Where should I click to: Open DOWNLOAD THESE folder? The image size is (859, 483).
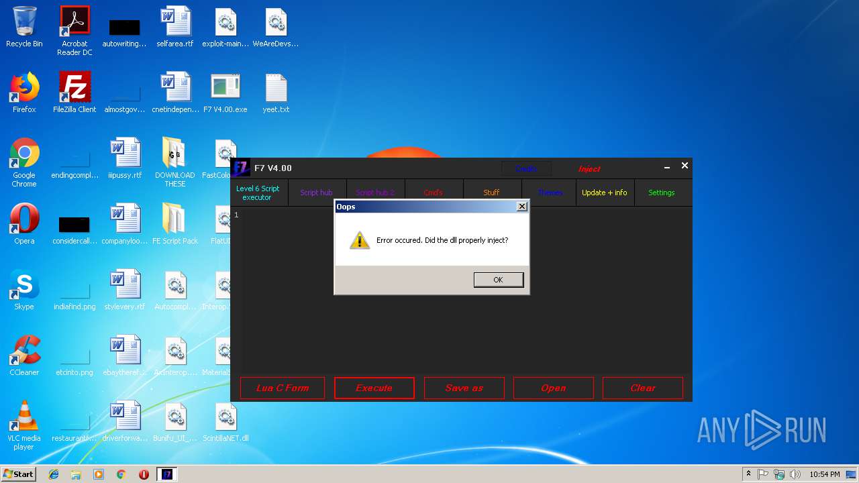pos(175,162)
